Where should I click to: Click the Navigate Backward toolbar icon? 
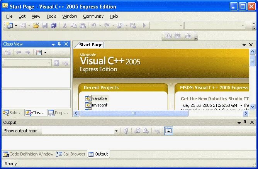point(120,25)
